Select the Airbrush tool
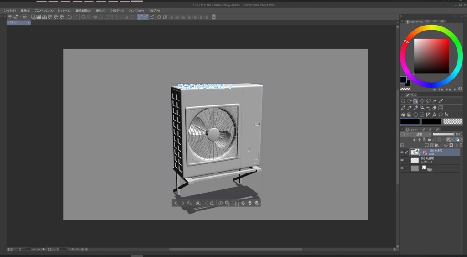The width and height of the screenshot is (467, 257). 422,108
